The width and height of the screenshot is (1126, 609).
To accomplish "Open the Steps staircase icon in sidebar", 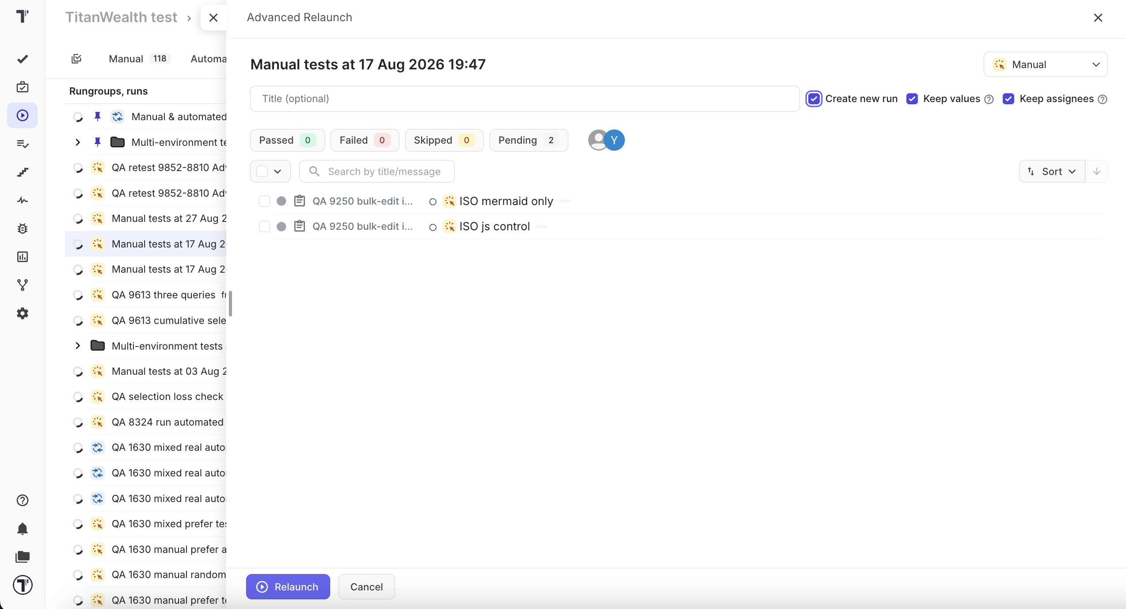I will pyautogui.click(x=23, y=172).
